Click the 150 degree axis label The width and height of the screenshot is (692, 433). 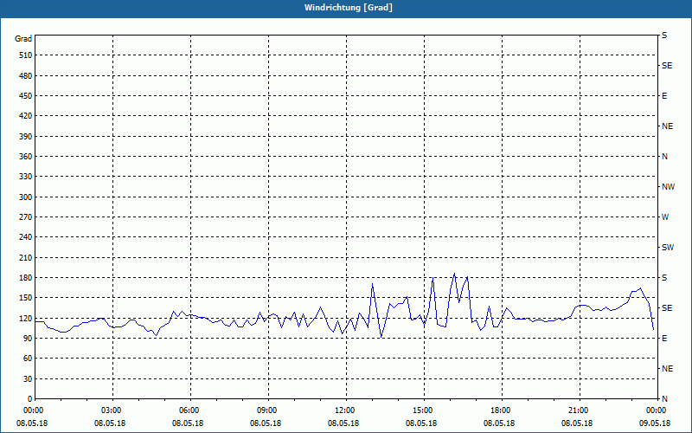pos(25,298)
